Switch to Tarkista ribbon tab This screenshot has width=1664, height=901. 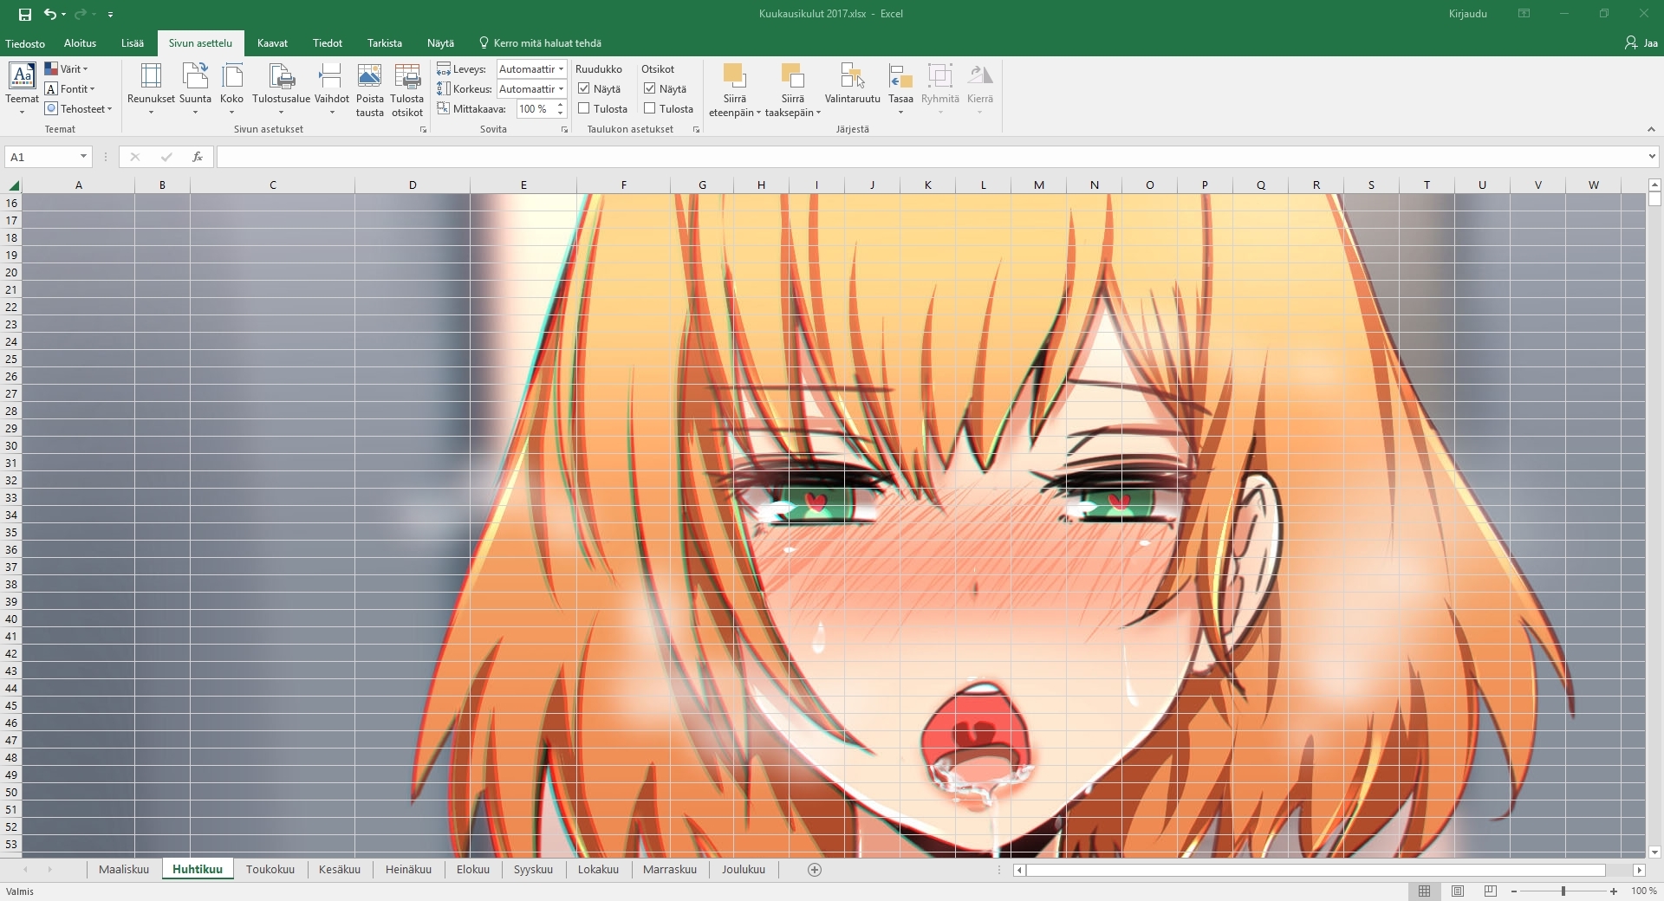pos(385,43)
